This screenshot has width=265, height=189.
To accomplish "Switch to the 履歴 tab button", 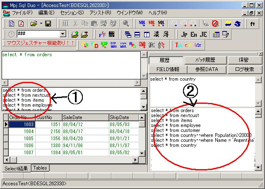I will (x=166, y=60).
